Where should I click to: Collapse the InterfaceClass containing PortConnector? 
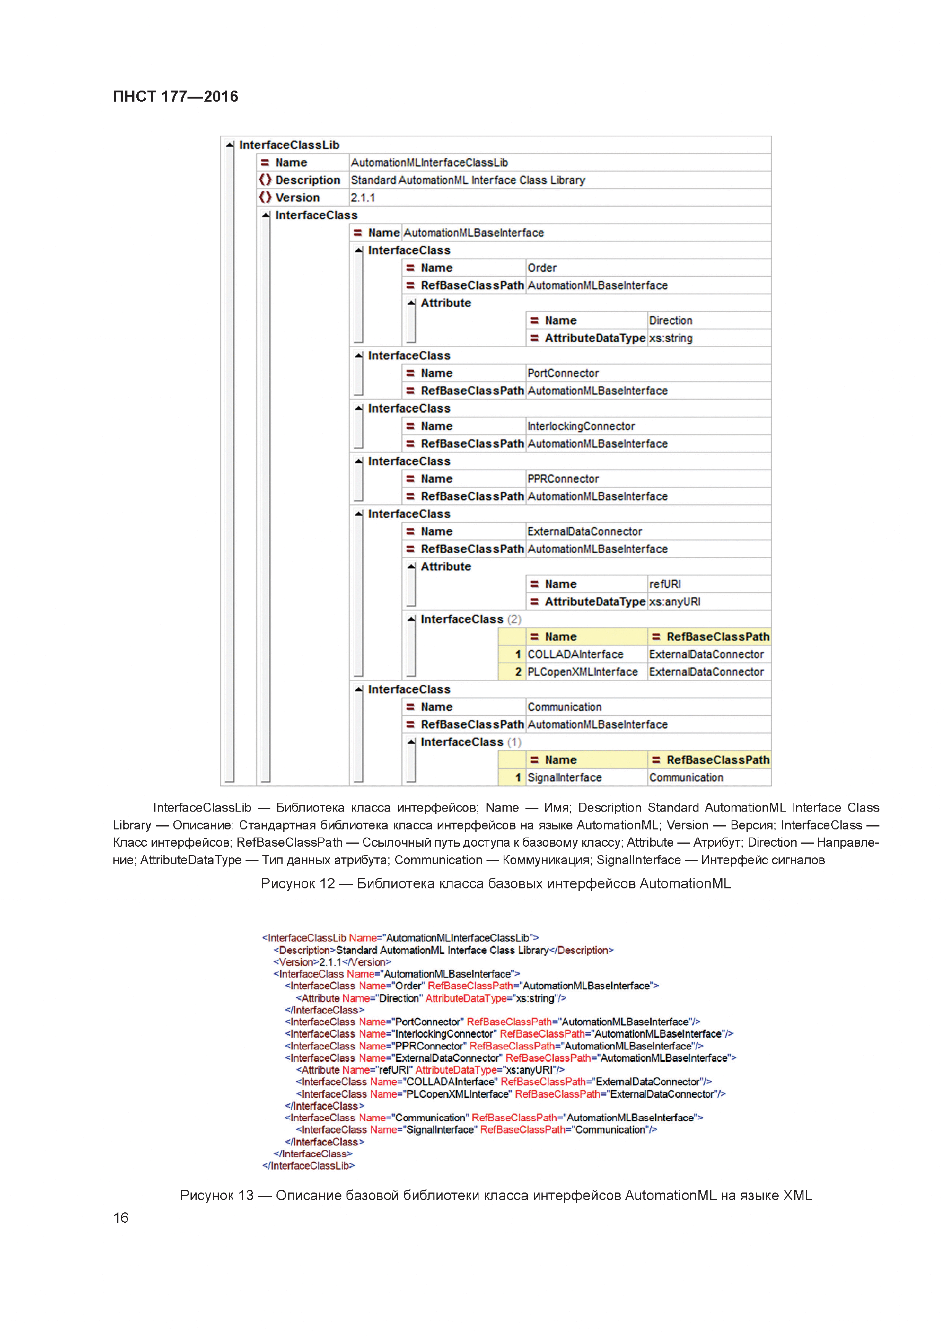[x=359, y=355]
